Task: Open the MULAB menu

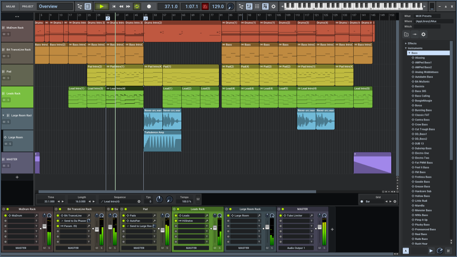Action: tap(10, 7)
